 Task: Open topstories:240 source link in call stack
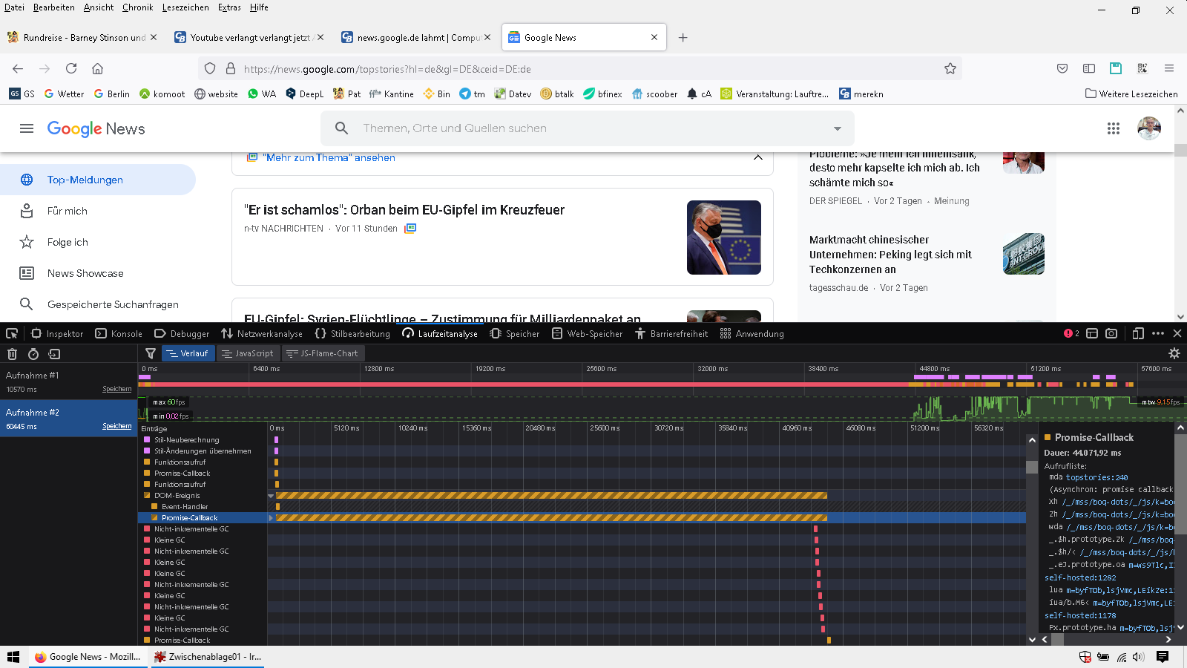pyautogui.click(x=1097, y=478)
